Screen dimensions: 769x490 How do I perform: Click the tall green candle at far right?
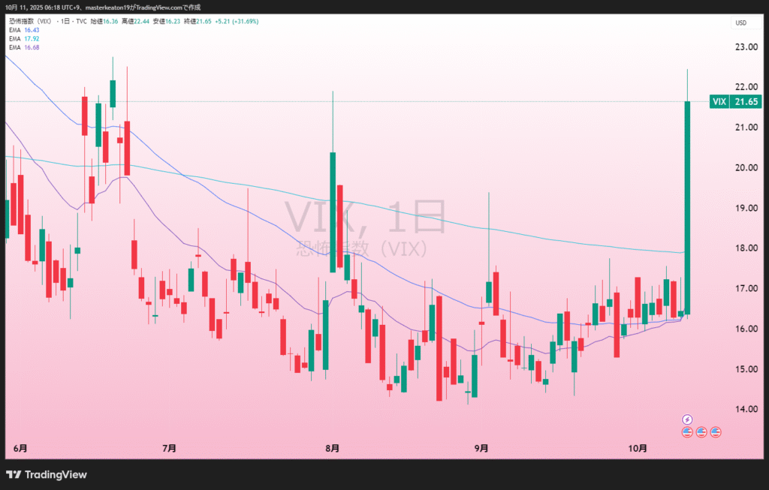point(687,206)
